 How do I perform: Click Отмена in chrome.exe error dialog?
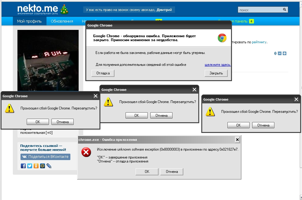(172, 172)
